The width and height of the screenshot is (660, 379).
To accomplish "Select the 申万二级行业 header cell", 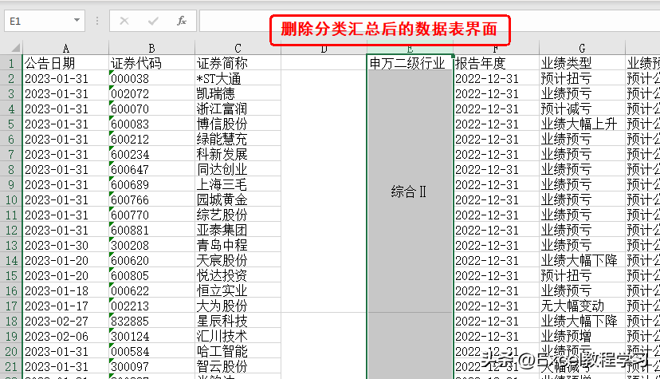I will [x=409, y=63].
